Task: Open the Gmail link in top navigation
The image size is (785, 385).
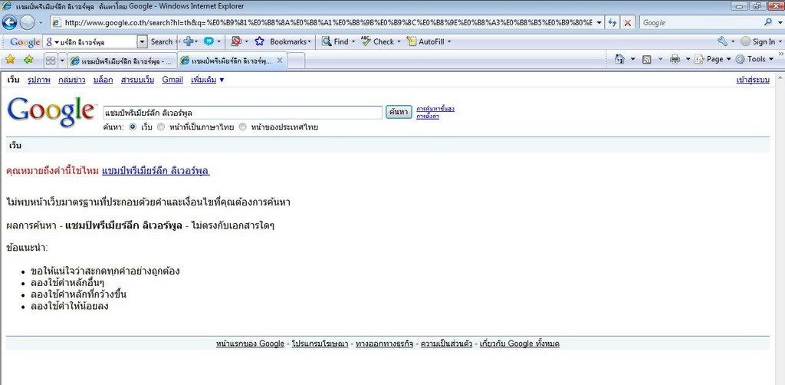Action: (172, 80)
